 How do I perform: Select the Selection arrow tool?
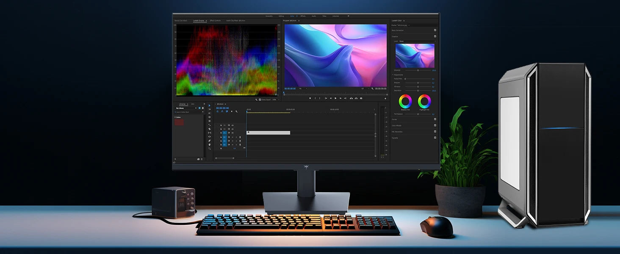click(x=209, y=105)
